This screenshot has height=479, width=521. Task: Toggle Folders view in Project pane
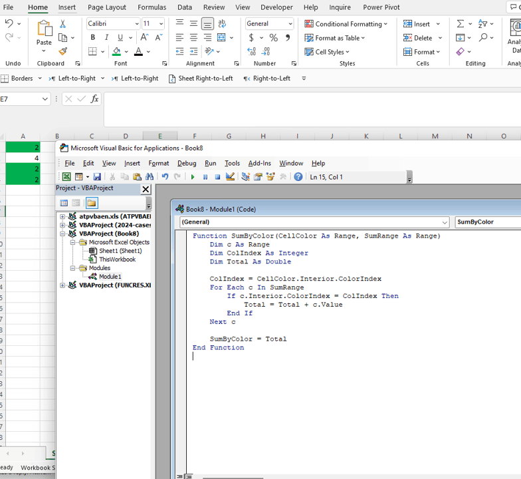point(92,203)
